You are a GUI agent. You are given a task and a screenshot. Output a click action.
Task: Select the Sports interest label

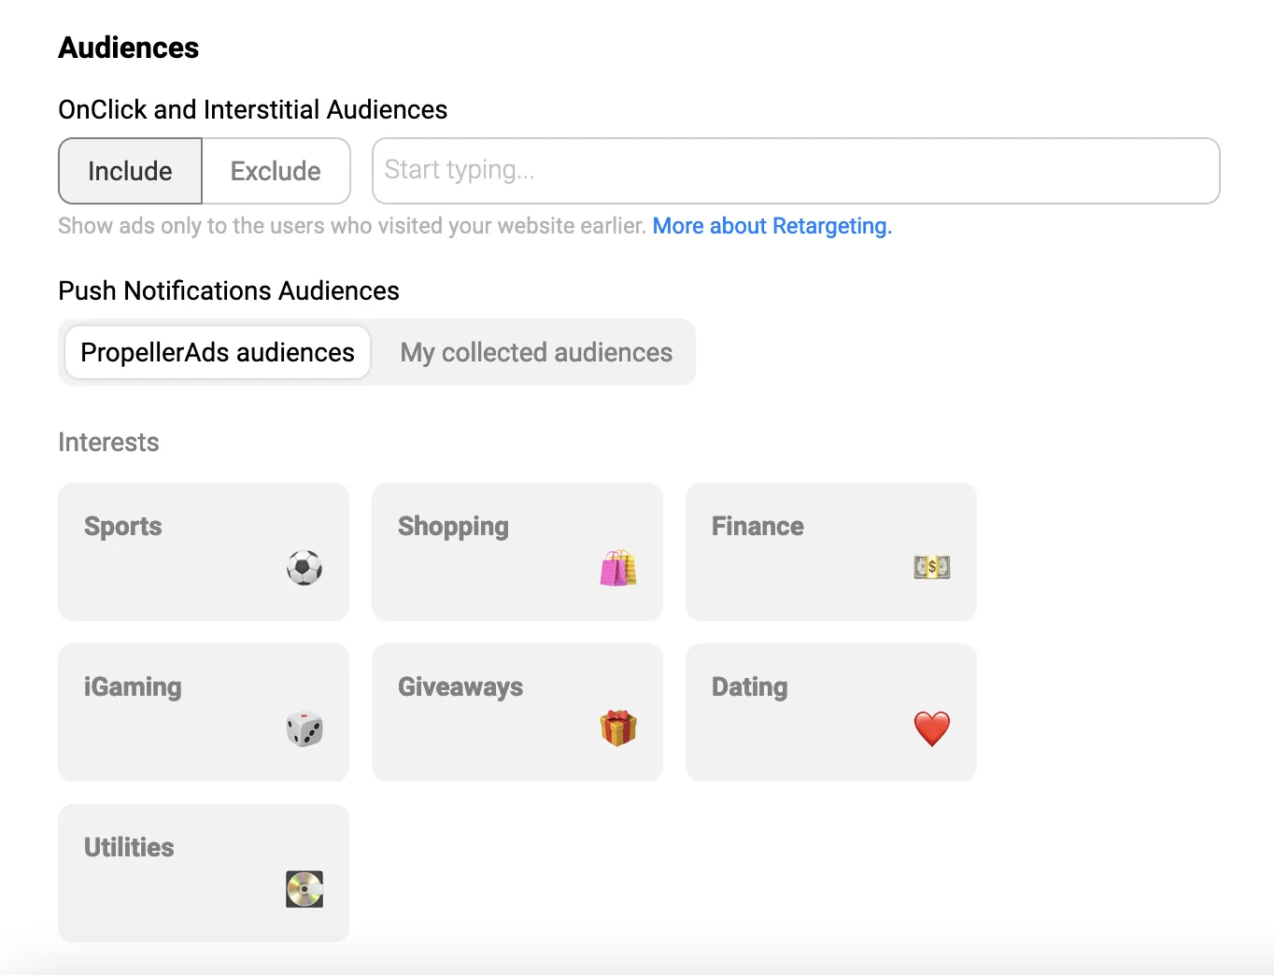(x=123, y=527)
